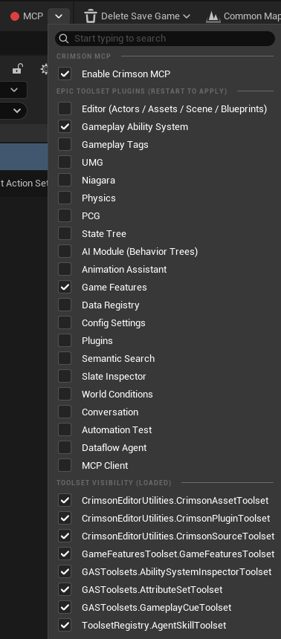The width and height of the screenshot is (281, 639).
Task: Check the UMG toolset checkbox
Action: pos(65,162)
